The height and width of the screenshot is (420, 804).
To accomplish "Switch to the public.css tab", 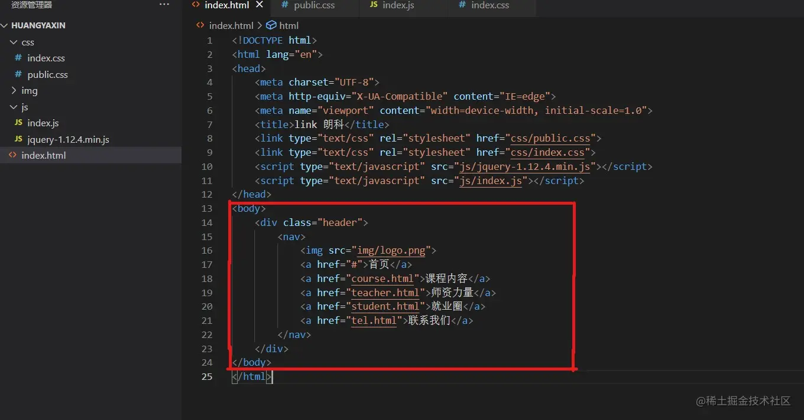I will click(315, 5).
